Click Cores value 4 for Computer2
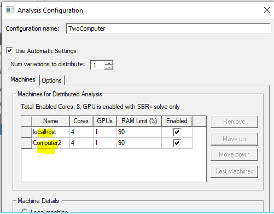Viewport: 274px width, 214px height. tap(81, 143)
